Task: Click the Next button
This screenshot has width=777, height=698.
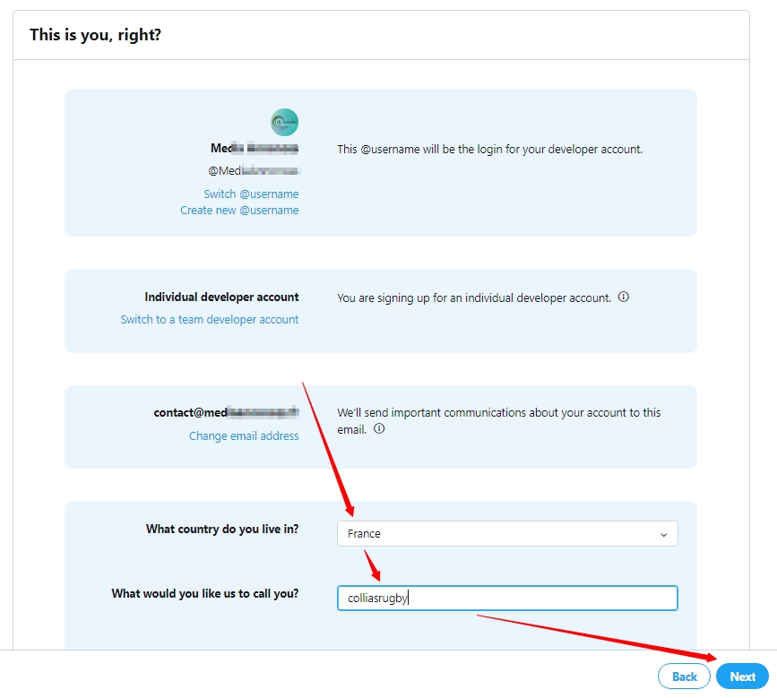Action: (x=742, y=676)
